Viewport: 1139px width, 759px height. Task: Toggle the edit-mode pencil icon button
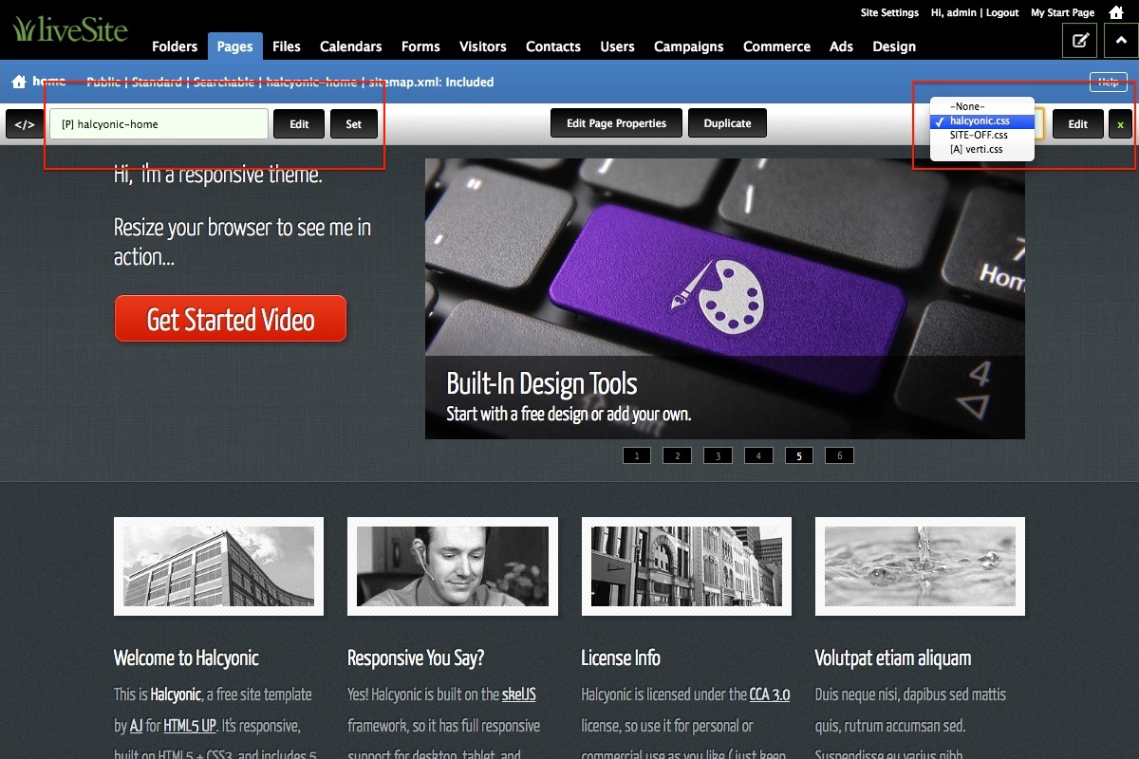click(1079, 40)
